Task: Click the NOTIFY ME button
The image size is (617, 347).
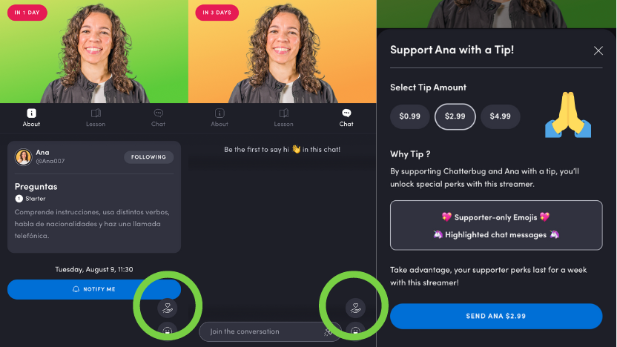Action: pos(94,289)
